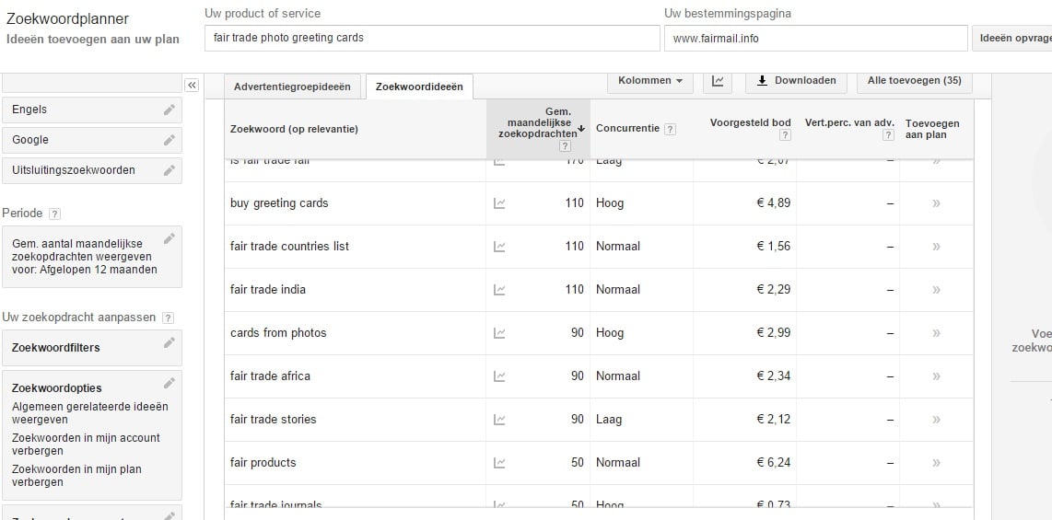The height and width of the screenshot is (520, 1052).
Task: Select keyword 'fair trade countries list'
Action: [290, 247]
